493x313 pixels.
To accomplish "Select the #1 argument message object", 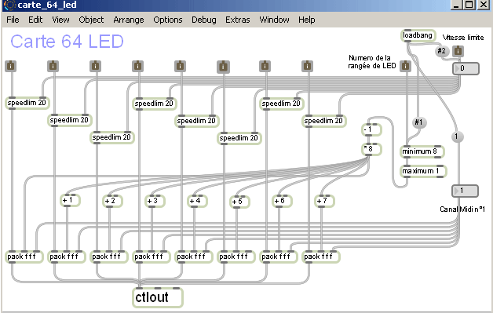I will 418,122.
